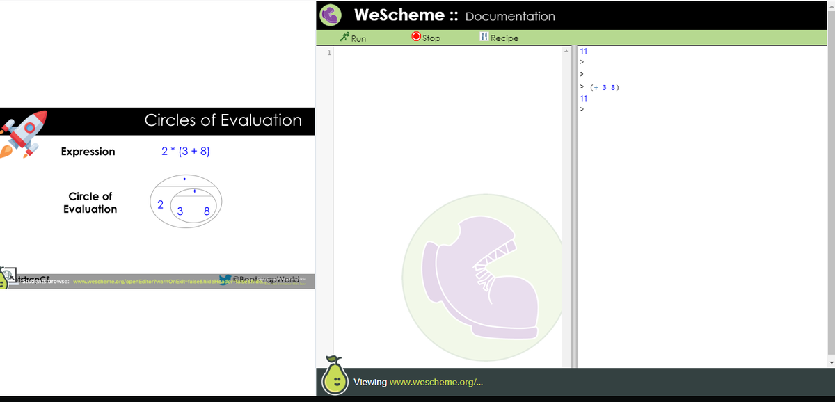Click the result 11 below (+ 3 8)

click(584, 98)
